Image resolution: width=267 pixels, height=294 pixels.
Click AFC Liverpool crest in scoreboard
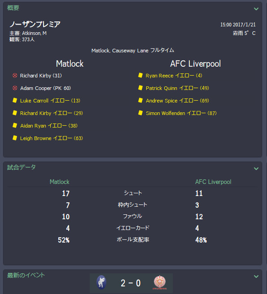[160, 282]
